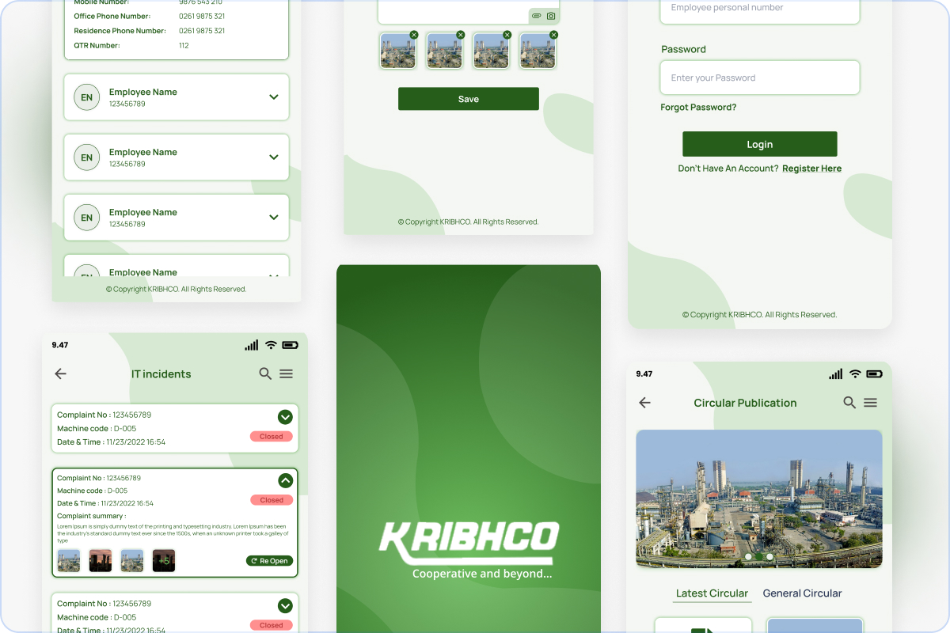
Task: Click the 'Complaint summary :' label
Action: 92,516
